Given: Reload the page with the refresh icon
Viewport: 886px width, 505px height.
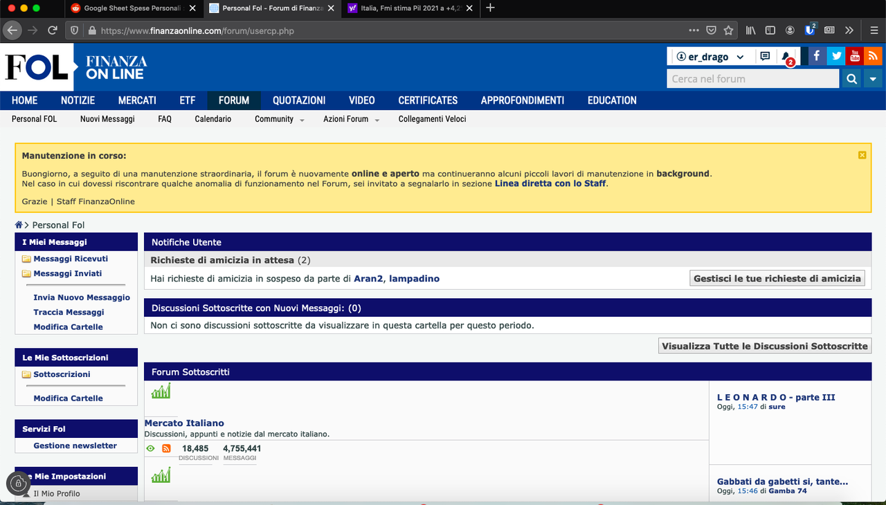Looking at the screenshot, I should click(52, 30).
